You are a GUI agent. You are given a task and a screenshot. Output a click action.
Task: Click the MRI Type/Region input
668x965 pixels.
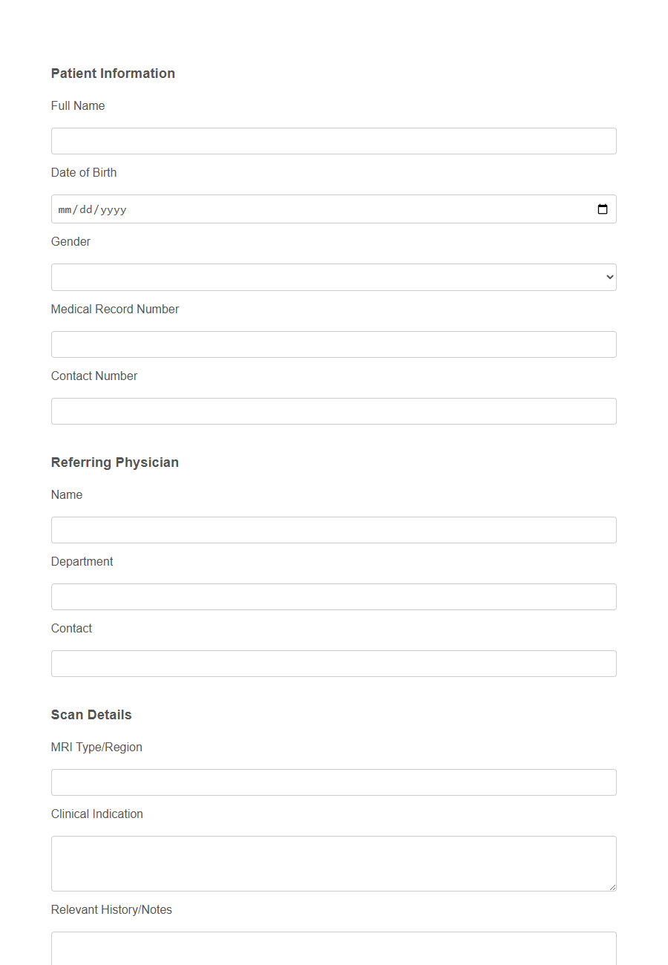[333, 782]
